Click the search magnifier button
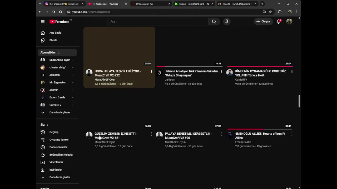The width and height of the screenshot is (337, 189). [214, 22]
